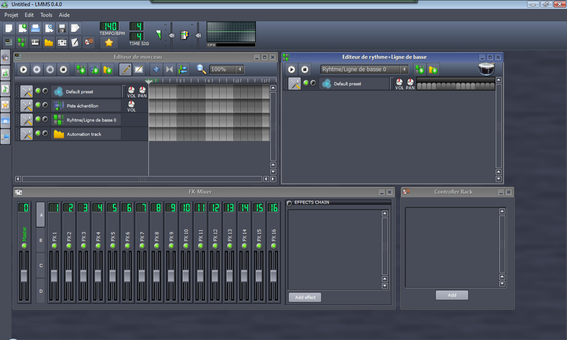
Task: Select FX bank B tab
Action: pos(41,240)
